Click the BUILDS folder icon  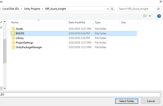pos(13,34)
